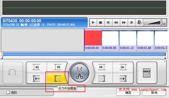Click the blue timeline position marker
Image resolution: width=169 pixels, height=98 pixels.
point(2,54)
